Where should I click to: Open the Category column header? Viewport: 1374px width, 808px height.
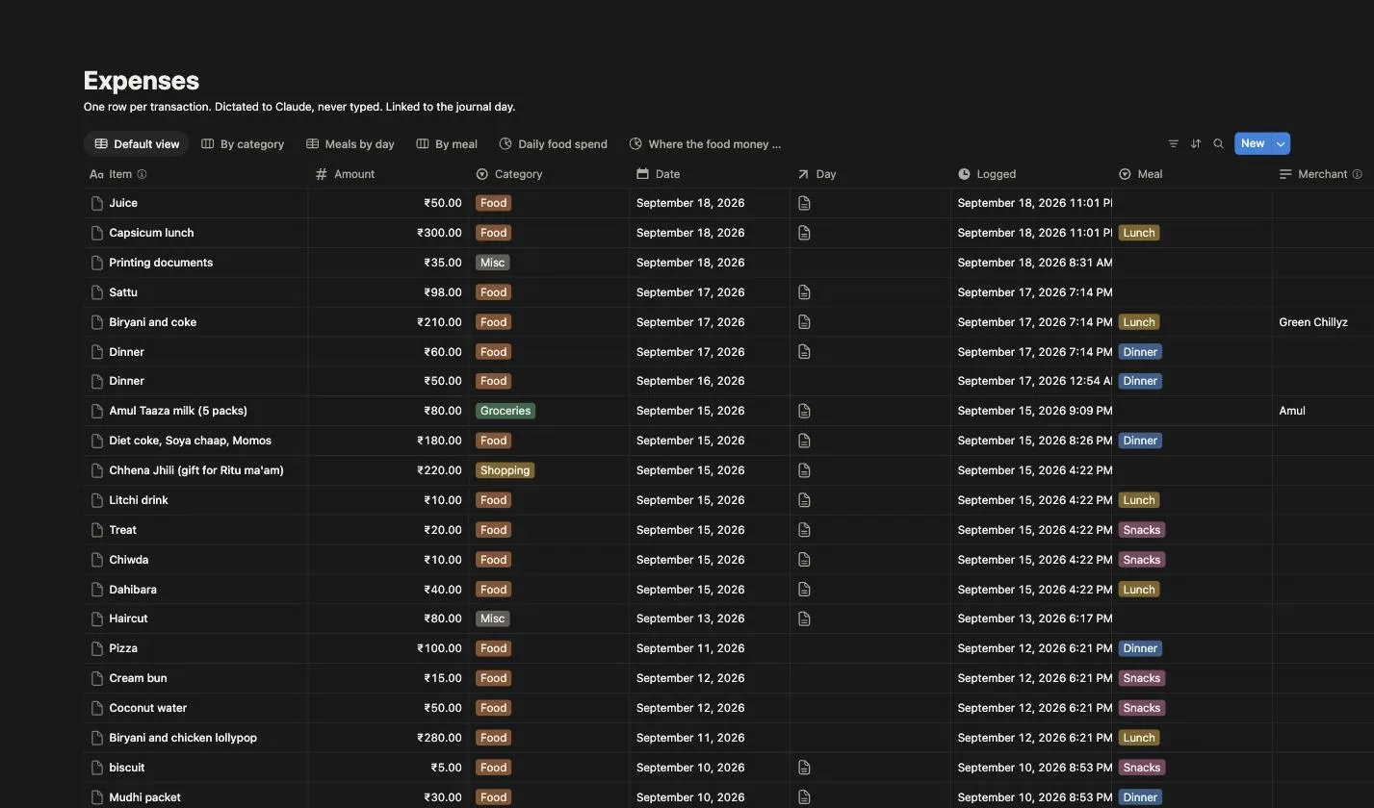pos(549,174)
